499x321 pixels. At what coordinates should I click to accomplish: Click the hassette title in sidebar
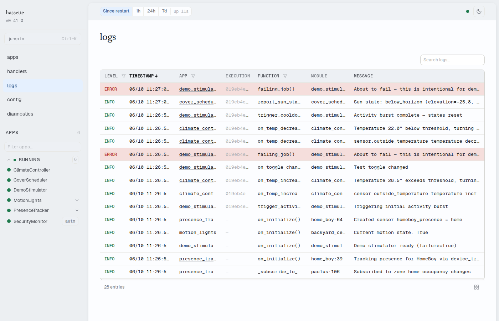pyautogui.click(x=15, y=12)
